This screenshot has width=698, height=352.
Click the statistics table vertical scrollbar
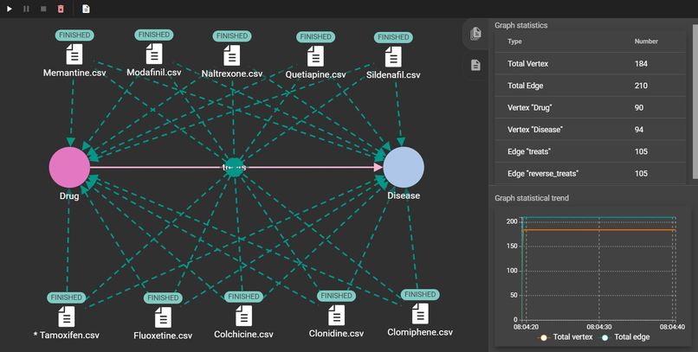click(x=695, y=102)
